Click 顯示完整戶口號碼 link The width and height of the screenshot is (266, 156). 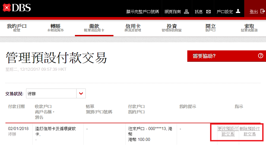click(x=142, y=12)
